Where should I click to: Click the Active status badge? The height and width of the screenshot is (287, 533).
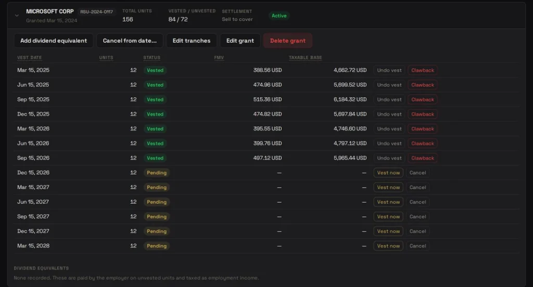coord(279,16)
